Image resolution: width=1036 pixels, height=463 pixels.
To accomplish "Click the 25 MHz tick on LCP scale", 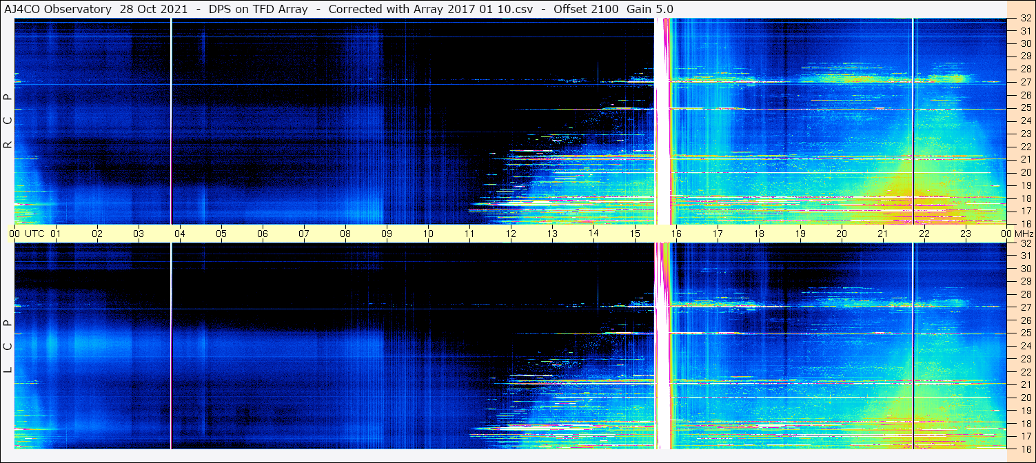I will pos(1026,333).
